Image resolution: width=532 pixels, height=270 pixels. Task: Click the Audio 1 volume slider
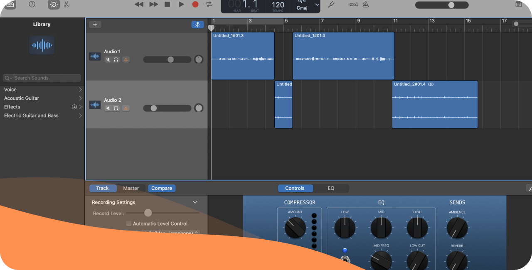point(167,60)
